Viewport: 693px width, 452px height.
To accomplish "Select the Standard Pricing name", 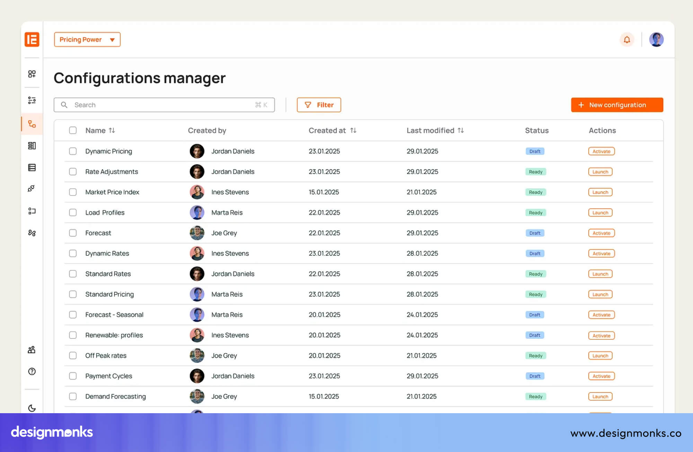I will (109, 294).
